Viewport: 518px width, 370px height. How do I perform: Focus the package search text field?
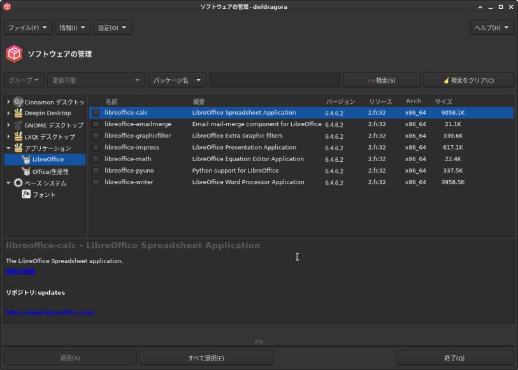tap(275, 80)
